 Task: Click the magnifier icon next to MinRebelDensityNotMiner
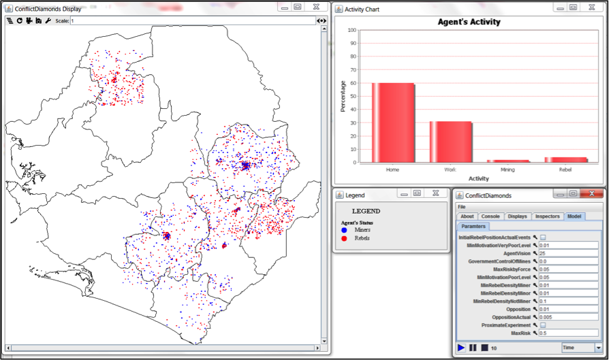pyautogui.click(x=535, y=301)
